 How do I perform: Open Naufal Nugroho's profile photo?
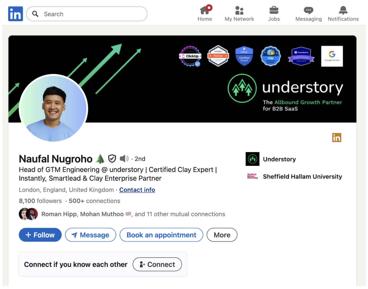pos(53,108)
